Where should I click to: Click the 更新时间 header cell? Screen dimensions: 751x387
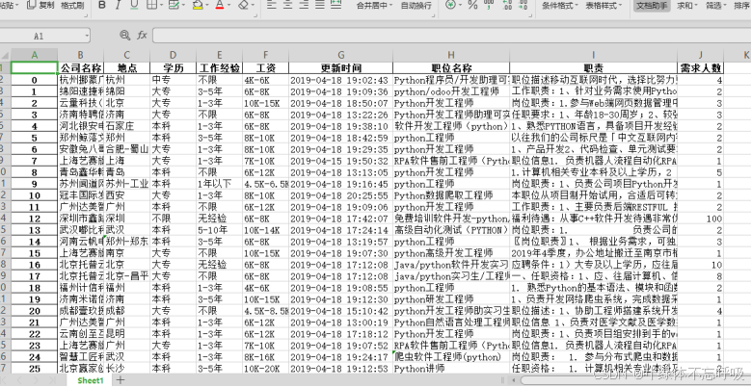click(340, 67)
